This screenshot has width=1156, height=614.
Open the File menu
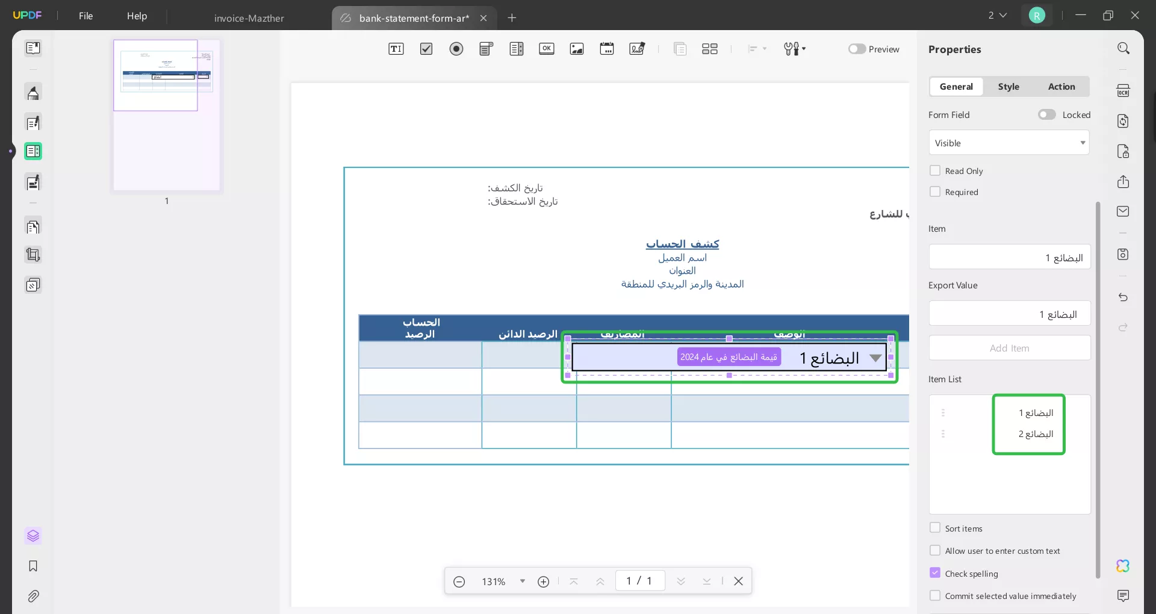[x=85, y=16]
